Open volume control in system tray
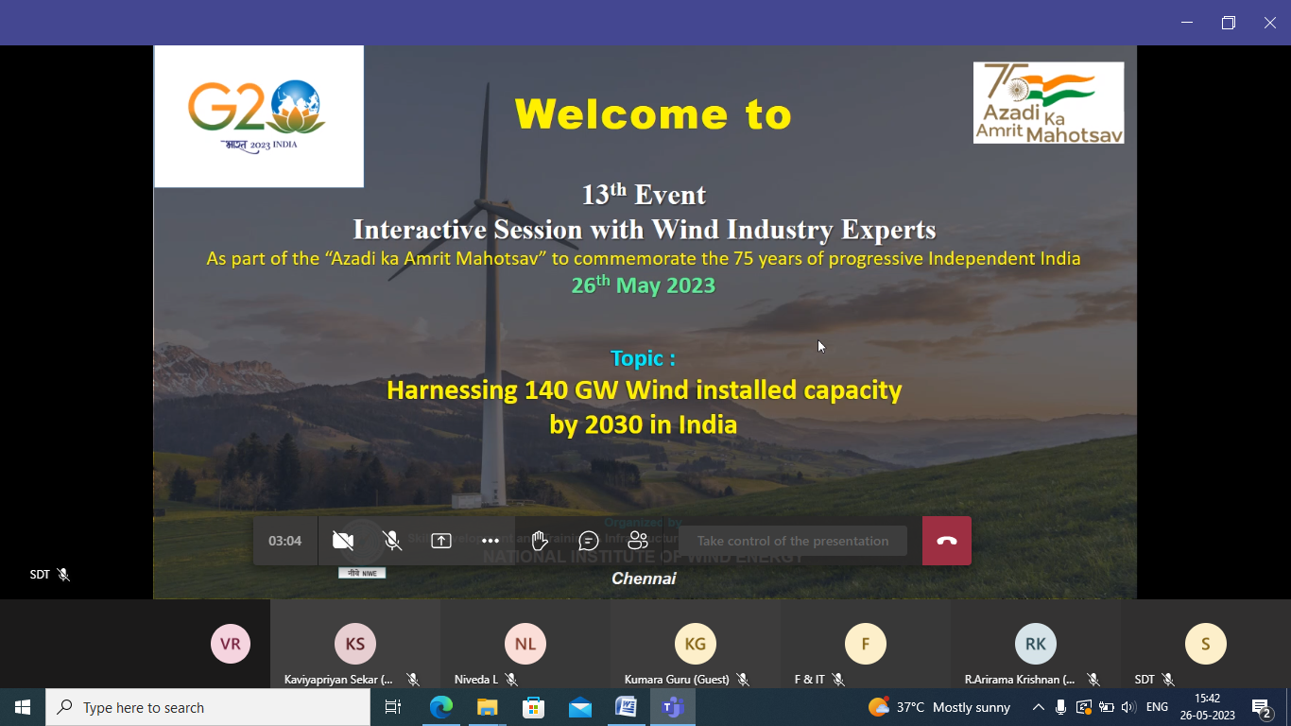 [x=1128, y=707]
